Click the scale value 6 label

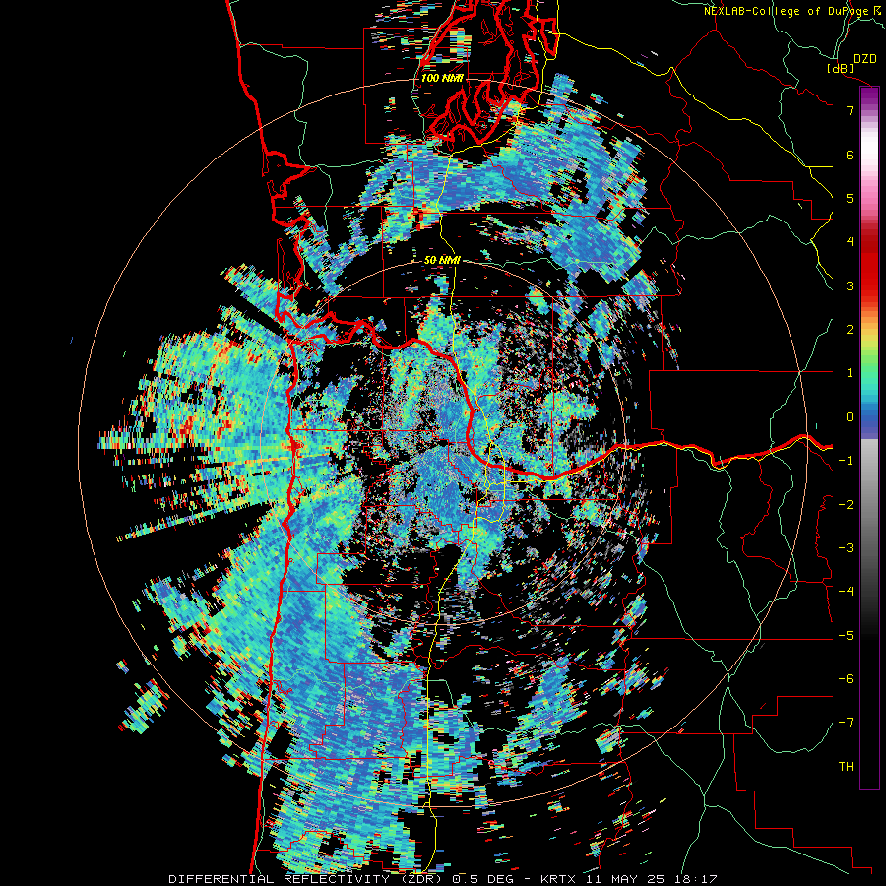(x=850, y=155)
